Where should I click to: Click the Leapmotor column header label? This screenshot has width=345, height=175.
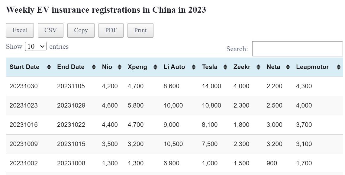coord(312,67)
